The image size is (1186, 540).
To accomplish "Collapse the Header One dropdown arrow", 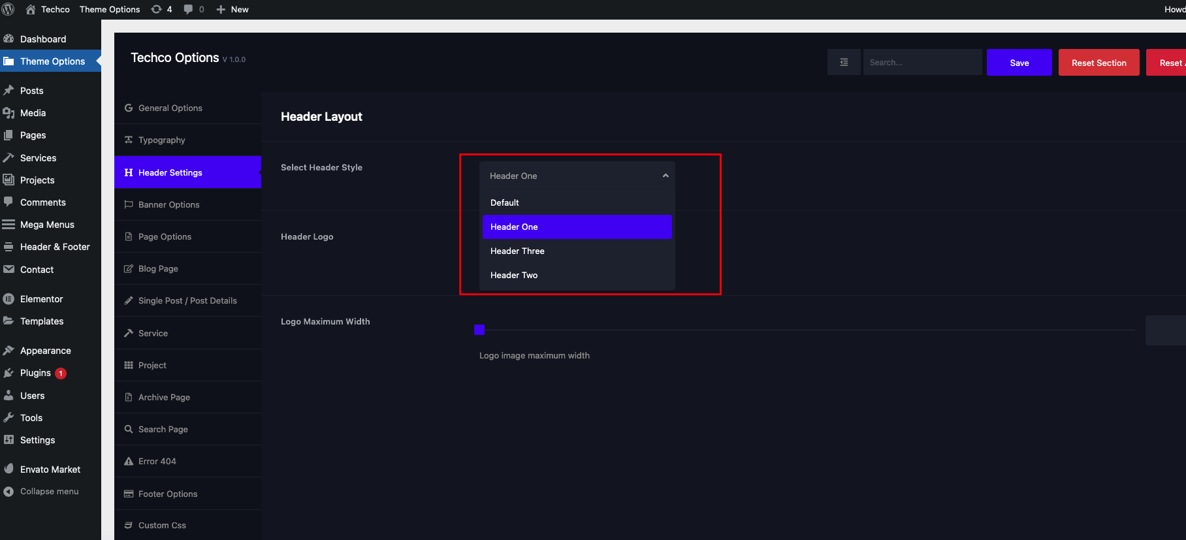I will pyautogui.click(x=665, y=176).
